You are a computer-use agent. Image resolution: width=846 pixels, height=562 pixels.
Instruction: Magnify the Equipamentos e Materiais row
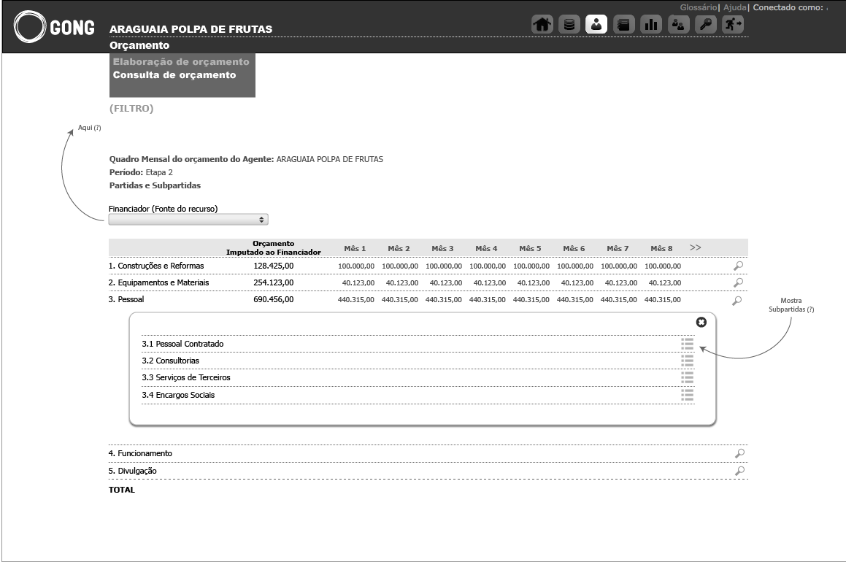coord(738,282)
